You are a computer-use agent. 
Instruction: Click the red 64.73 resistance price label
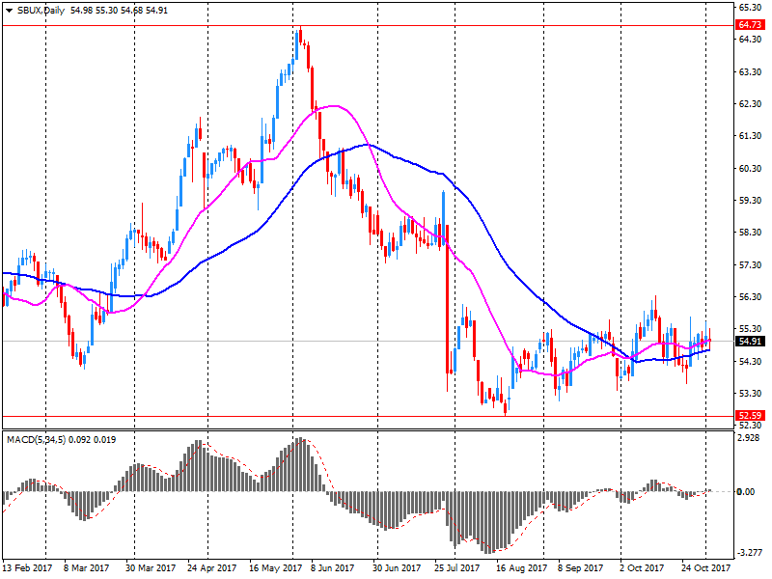pos(750,25)
